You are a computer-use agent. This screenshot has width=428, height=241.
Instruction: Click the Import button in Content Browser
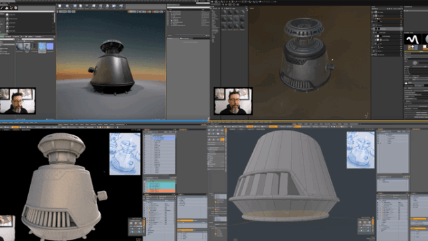(x=9, y=36)
